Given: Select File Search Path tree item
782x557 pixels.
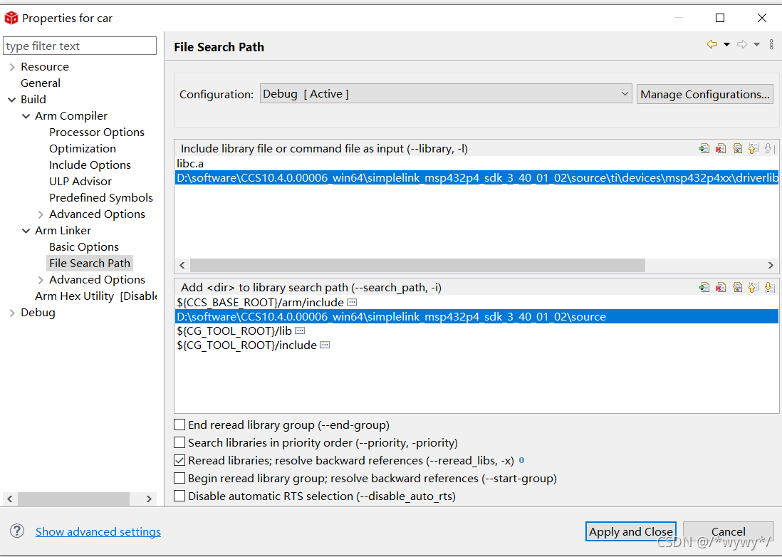Looking at the screenshot, I should click(x=90, y=264).
